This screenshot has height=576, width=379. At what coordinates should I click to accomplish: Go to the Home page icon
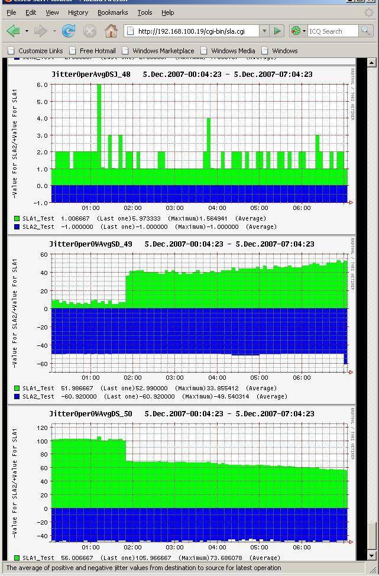[111, 31]
